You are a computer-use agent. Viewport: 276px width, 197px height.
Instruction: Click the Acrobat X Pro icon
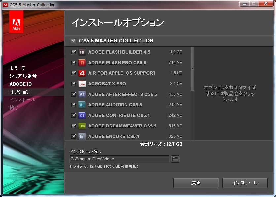(82, 84)
